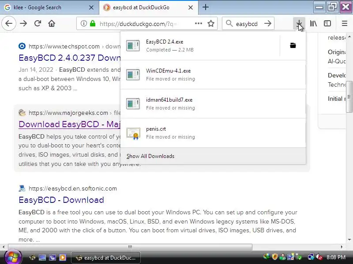The image size is (353, 264).
Task: Select WinCDEmu-4.1.exe download entry
Action: [x=213, y=75]
